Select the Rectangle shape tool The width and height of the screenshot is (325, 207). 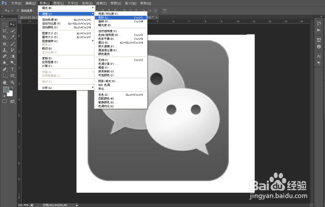click(12, 76)
